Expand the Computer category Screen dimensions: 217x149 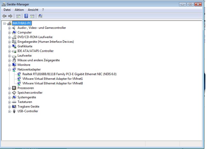[9, 33]
